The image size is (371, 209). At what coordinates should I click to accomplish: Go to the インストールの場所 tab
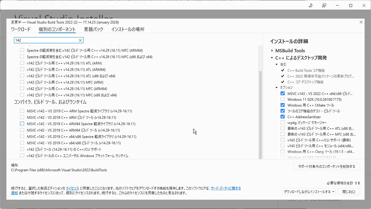[x=127, y=29]
